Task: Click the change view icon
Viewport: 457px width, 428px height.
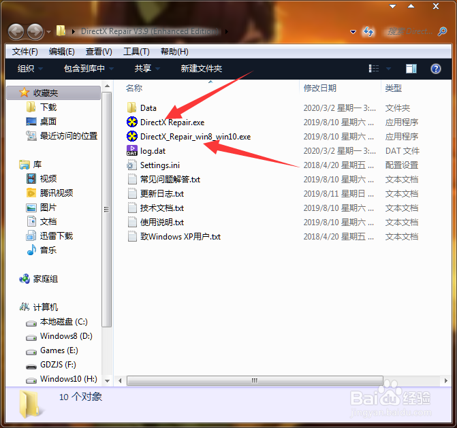Action: [x=374, y=69]
